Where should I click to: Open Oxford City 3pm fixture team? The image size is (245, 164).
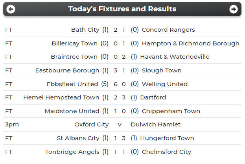[91, 124]
